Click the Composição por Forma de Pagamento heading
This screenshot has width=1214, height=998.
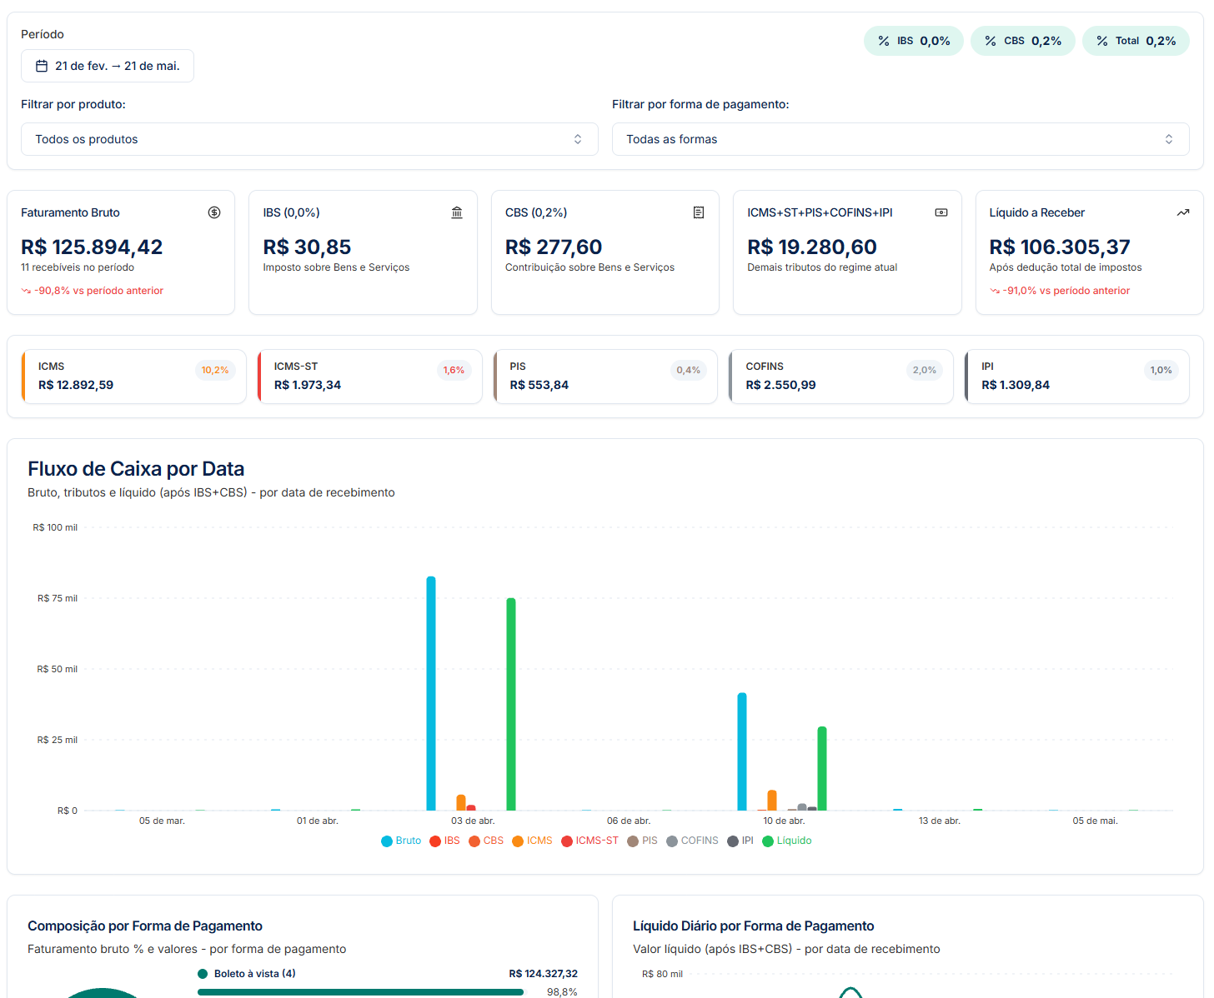pos(145,926)
